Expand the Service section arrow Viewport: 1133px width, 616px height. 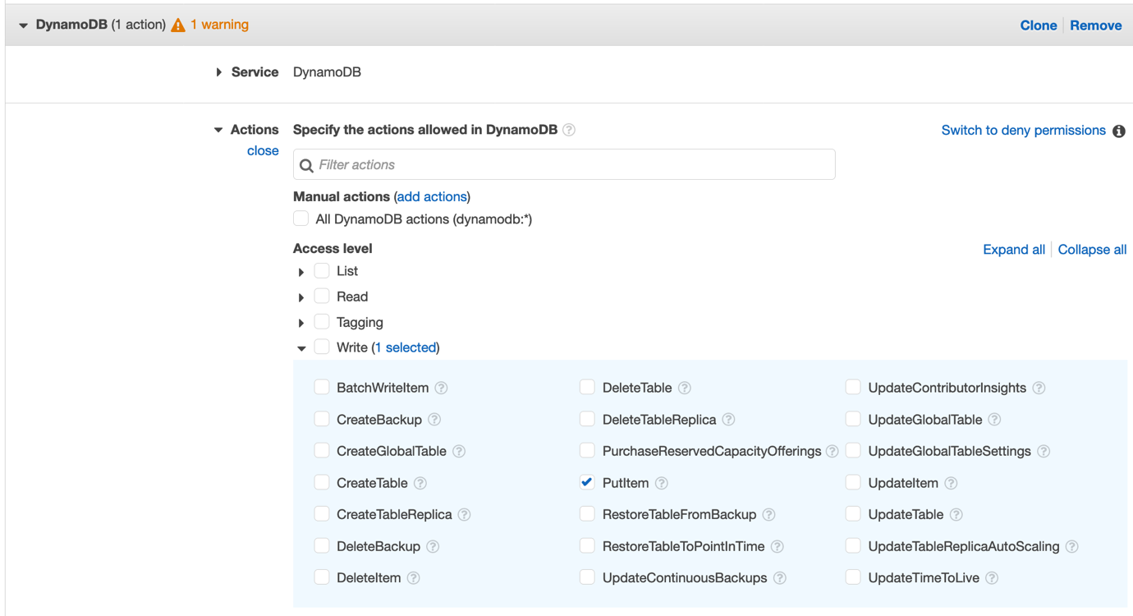click(218, 72)
